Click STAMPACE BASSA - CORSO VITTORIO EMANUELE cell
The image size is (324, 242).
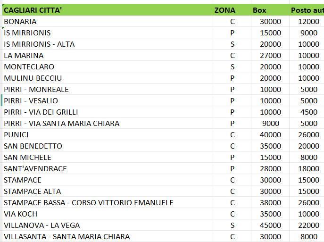(89, 202)
